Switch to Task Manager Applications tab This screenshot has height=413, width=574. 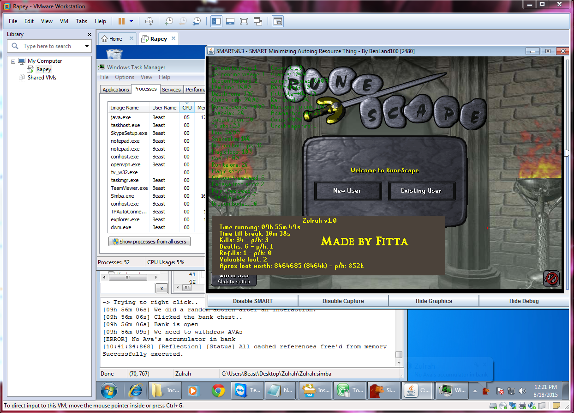[116, 90]
